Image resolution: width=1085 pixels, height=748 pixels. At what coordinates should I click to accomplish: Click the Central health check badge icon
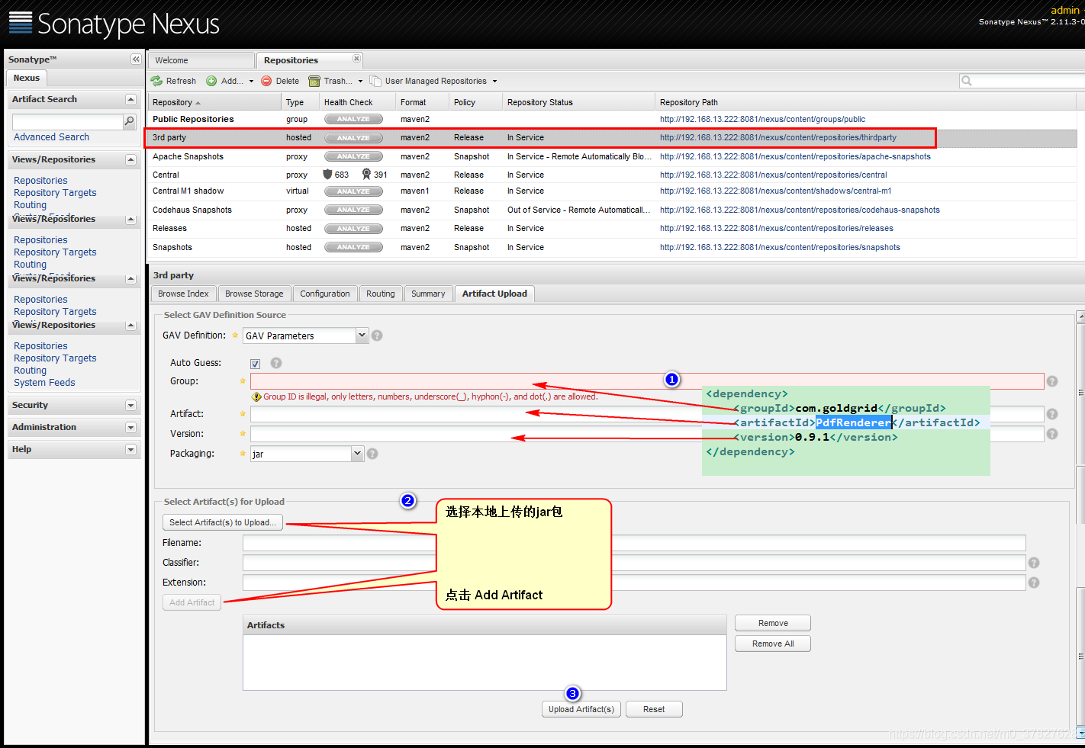point(366,175)
